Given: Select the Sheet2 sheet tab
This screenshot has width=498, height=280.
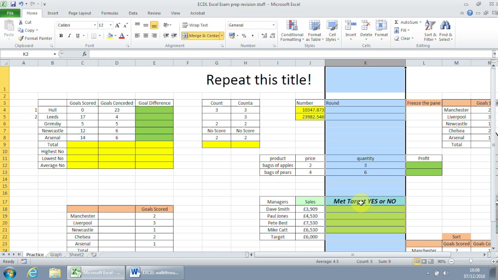Looking at the screenshot, I should click(x=76, y=255).
